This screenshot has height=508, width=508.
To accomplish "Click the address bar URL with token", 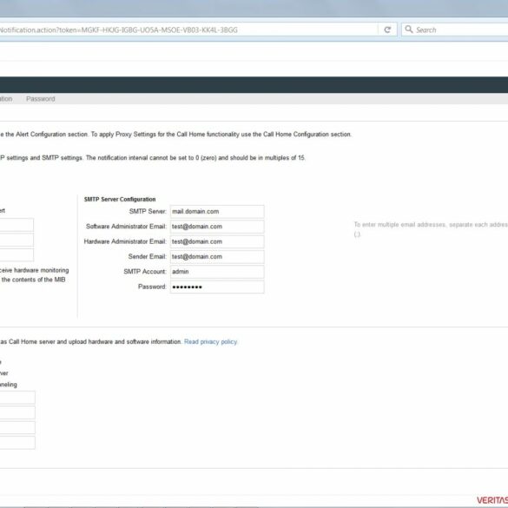I will click(x=119, y=30).
